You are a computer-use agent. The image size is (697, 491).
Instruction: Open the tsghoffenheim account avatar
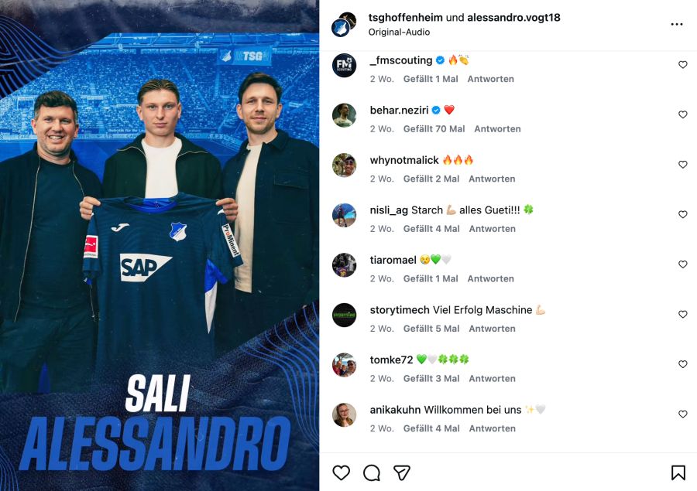click(343, 25)
